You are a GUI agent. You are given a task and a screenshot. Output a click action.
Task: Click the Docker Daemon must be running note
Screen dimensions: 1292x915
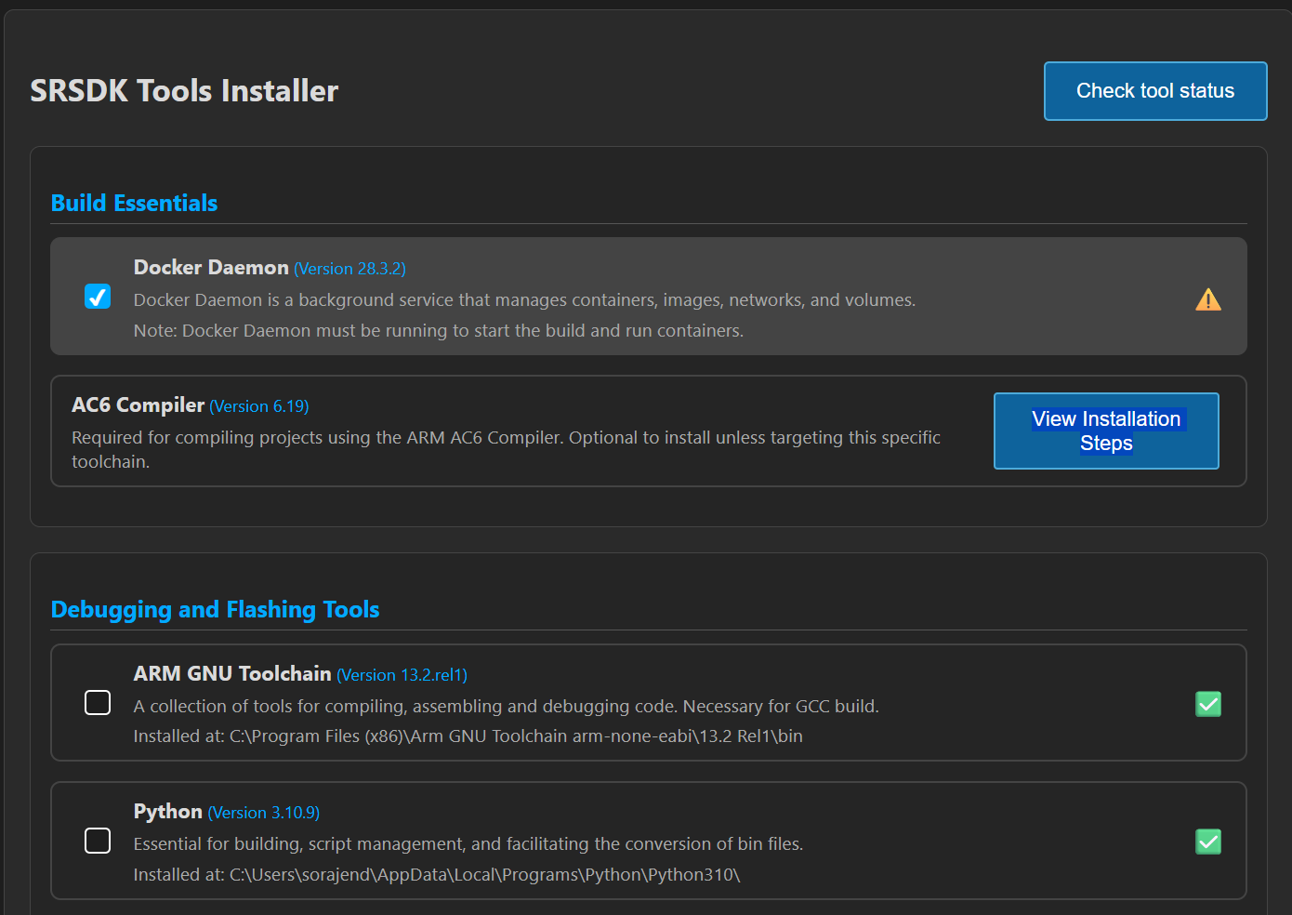[438, 330]
